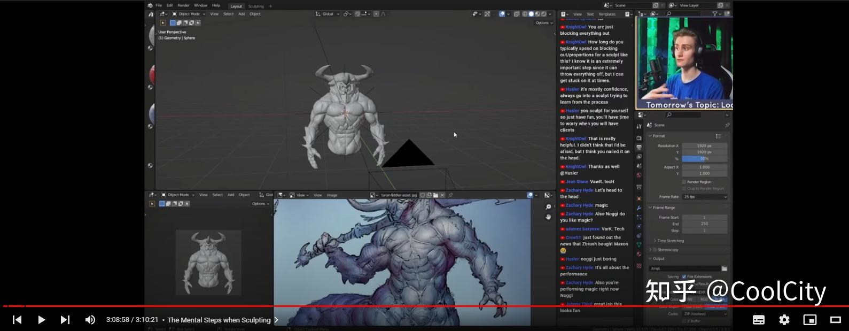This screenshot has width=849, height=331.
Task: Switch to wireframe shading mode
Action: pos(525,14)
